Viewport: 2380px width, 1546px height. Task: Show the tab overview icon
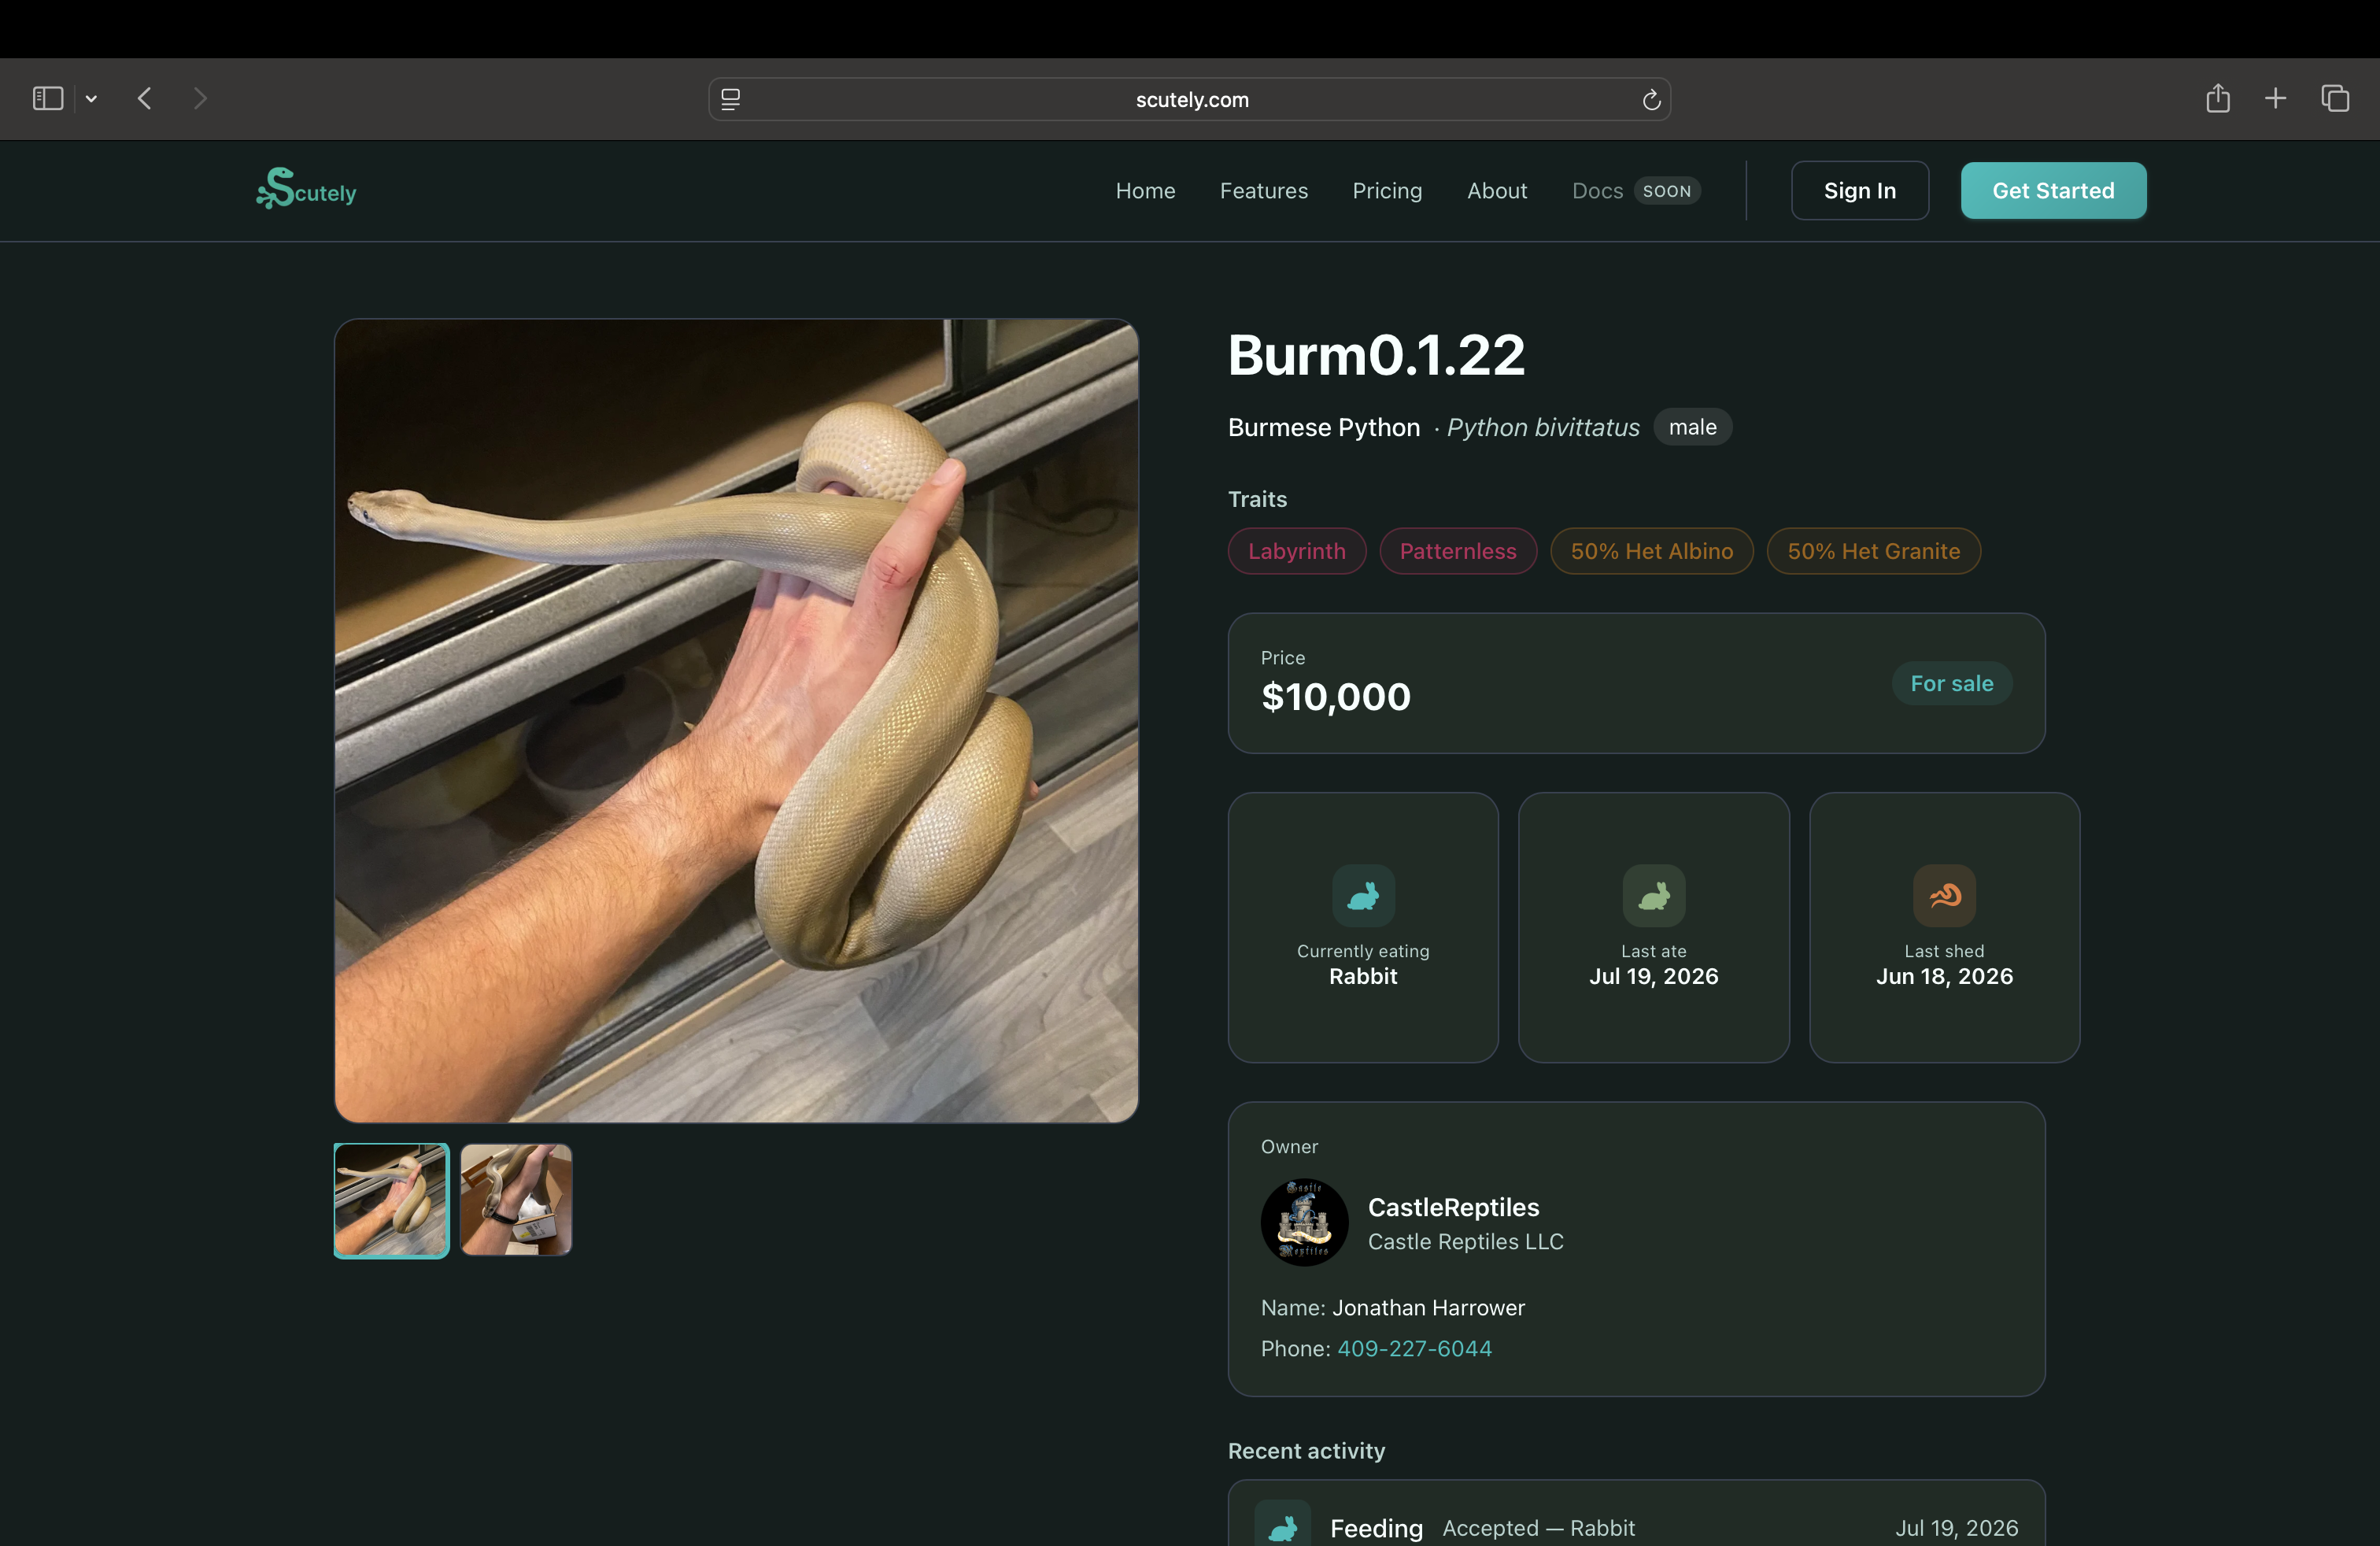click(2335, 98)
